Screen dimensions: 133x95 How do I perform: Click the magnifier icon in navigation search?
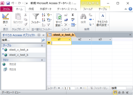pyautogui.click(x=43, y=40)
